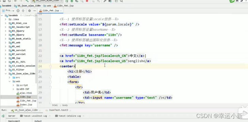Open settings with the wrench icon
This screenshot has width=248, height=122.
[x=105, y=1]
